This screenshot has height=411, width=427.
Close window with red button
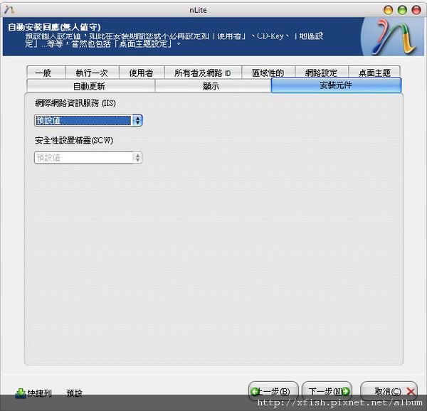[416, 10]
